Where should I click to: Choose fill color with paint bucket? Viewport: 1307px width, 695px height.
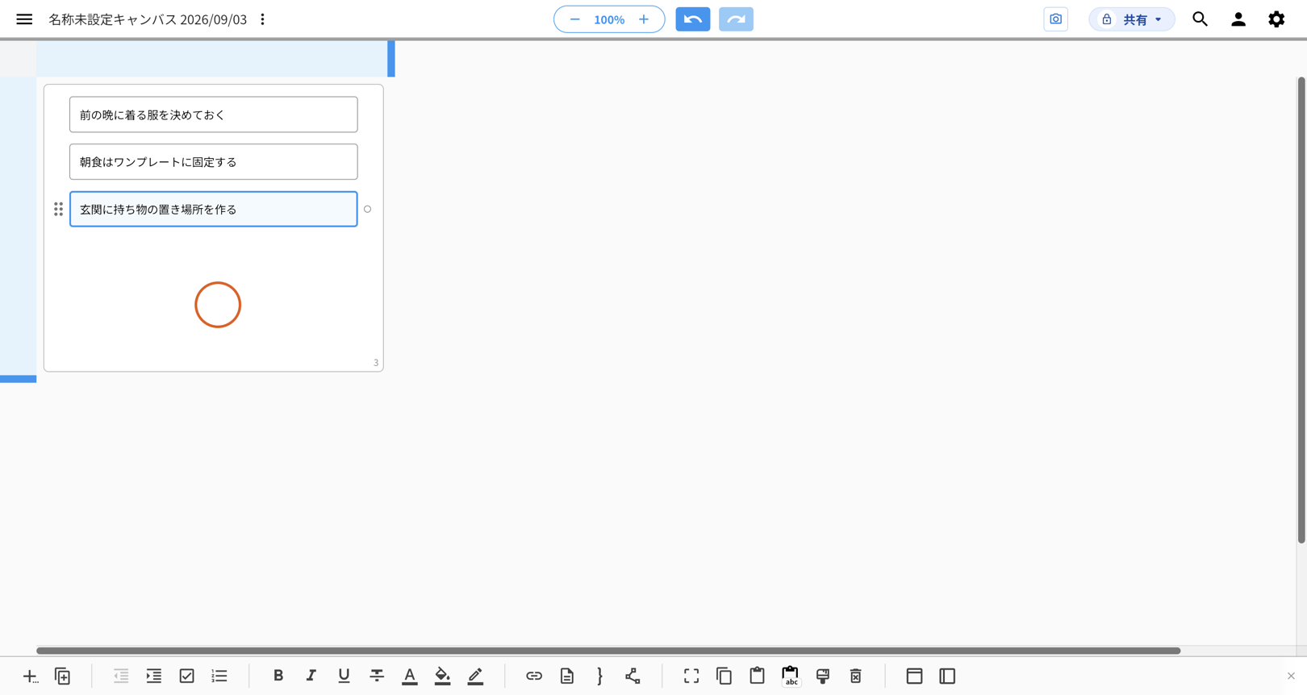coord(442,676)
